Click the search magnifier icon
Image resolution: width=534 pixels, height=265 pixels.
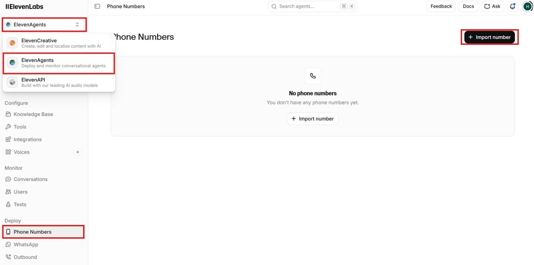tap(274, 6)
